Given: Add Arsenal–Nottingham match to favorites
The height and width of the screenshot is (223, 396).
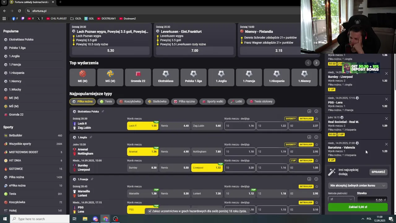Looking at the screenshot, I should pos(316,145).
